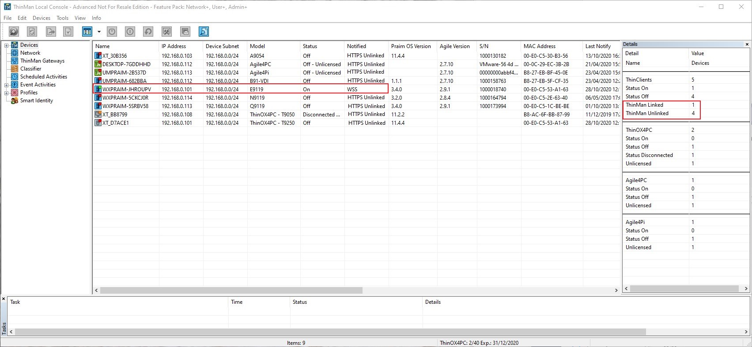
Task: Select the XT_D7ACE1 device name
Action: point(116,123)
